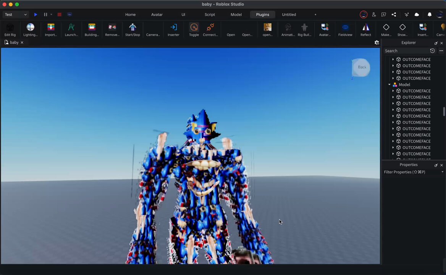The width and height of the screenshot is (446, 275).
Task: Click the Back button in the viewport
Action: [361, 67]
